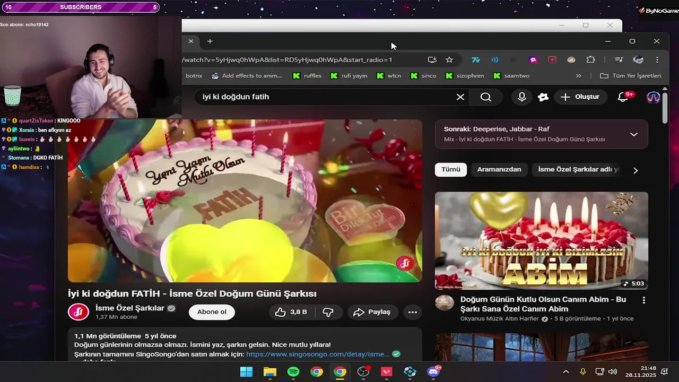
Task: Open the ABİM cake video thumbnail
Action: [x=542, y=241]
